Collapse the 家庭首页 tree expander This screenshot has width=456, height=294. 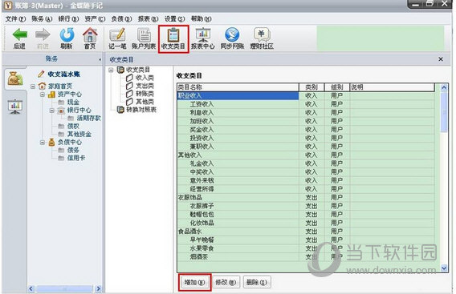tap(33, 87)
